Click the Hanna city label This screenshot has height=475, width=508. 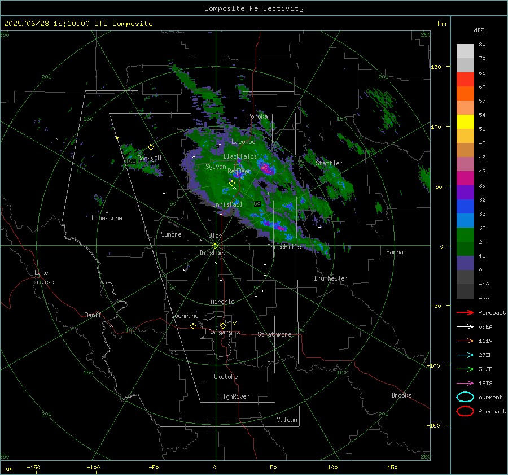[x=395, y=252]
